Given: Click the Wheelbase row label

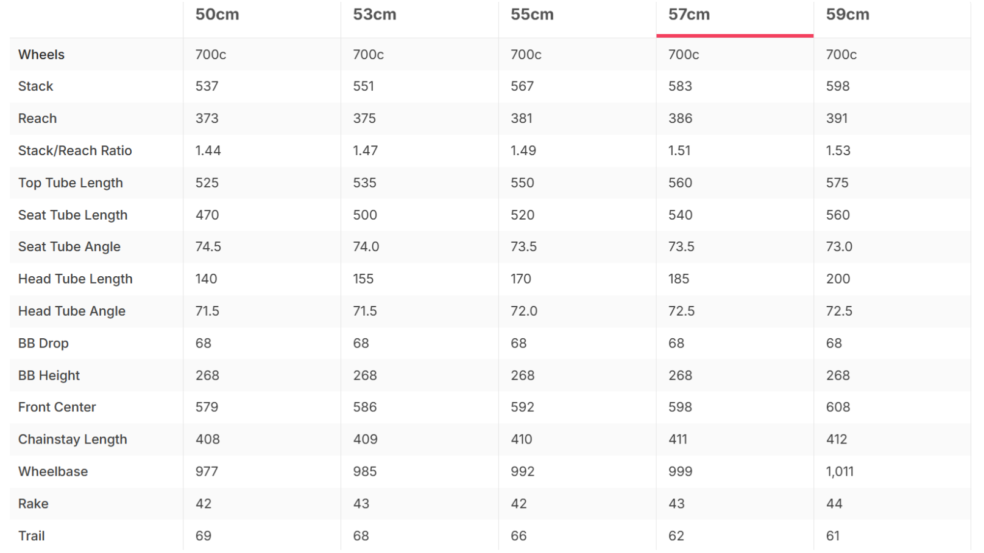Looking at the screenshot, I should point(53,472).
